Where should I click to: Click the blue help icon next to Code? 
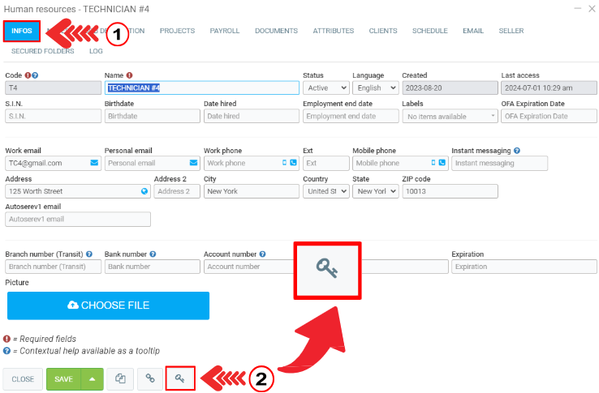click(x=35, y=75)
